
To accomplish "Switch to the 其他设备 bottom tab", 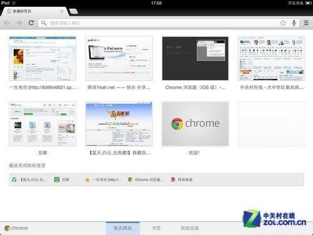I will [x=190, y=228].
